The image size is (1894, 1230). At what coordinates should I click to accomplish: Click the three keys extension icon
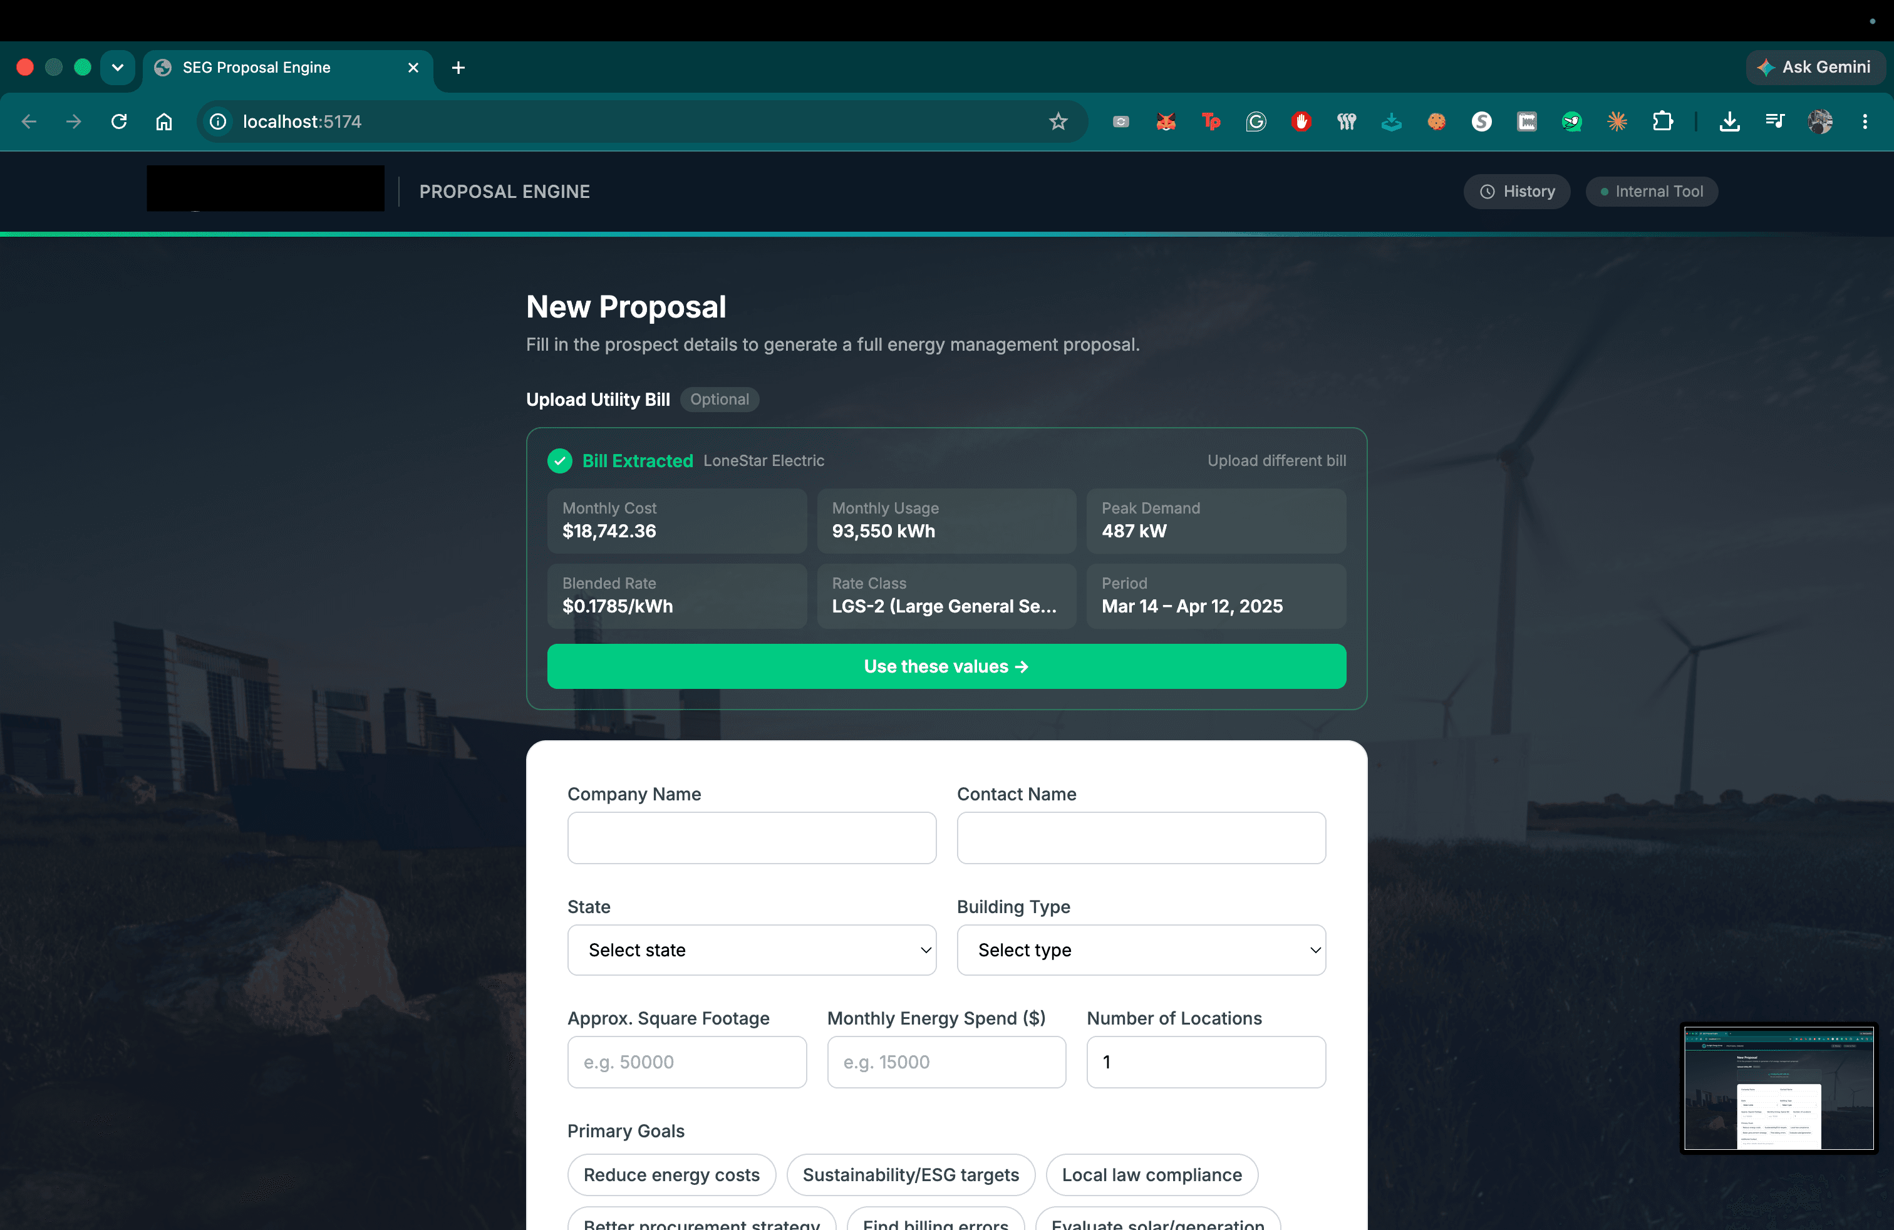point(1347,121)
